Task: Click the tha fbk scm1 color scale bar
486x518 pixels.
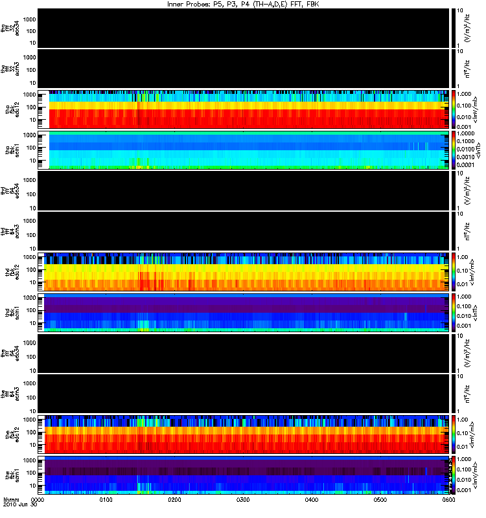Action: [454, 150]
